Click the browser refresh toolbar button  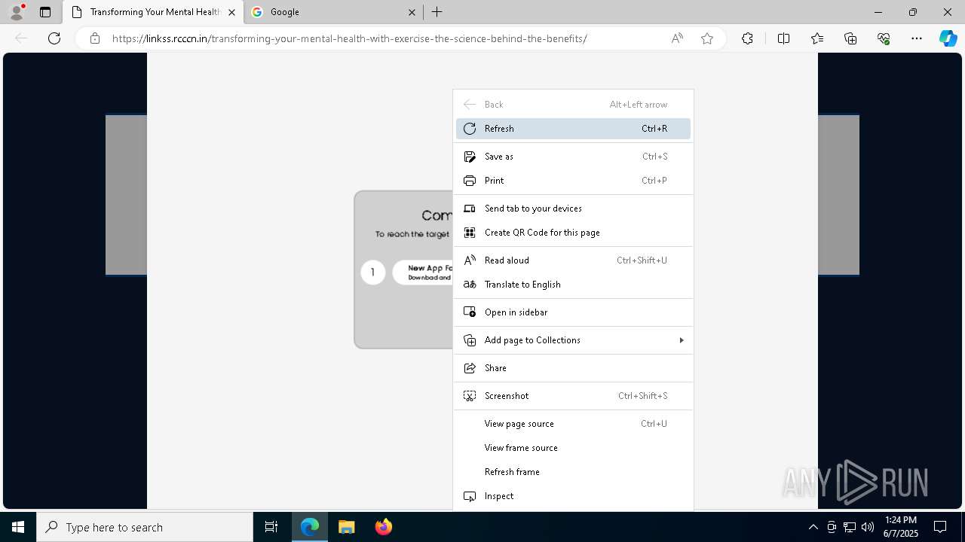pos(54,38)
